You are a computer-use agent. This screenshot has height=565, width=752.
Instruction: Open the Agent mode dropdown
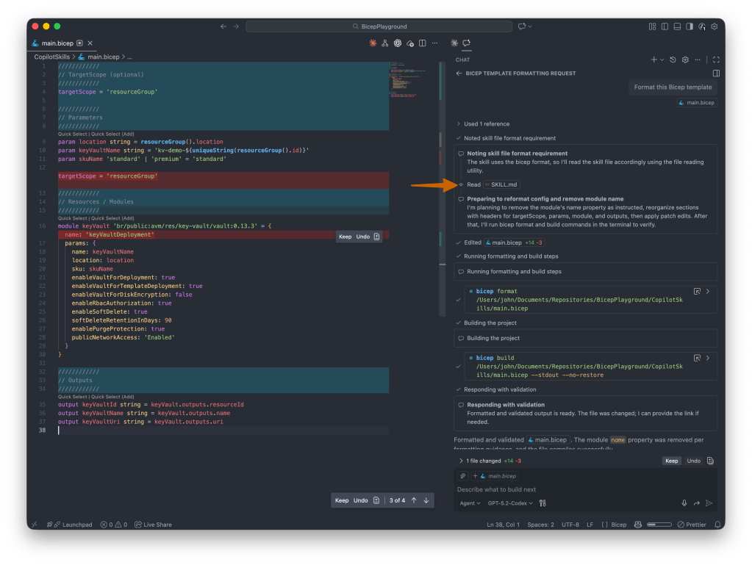tap(470, 503)
